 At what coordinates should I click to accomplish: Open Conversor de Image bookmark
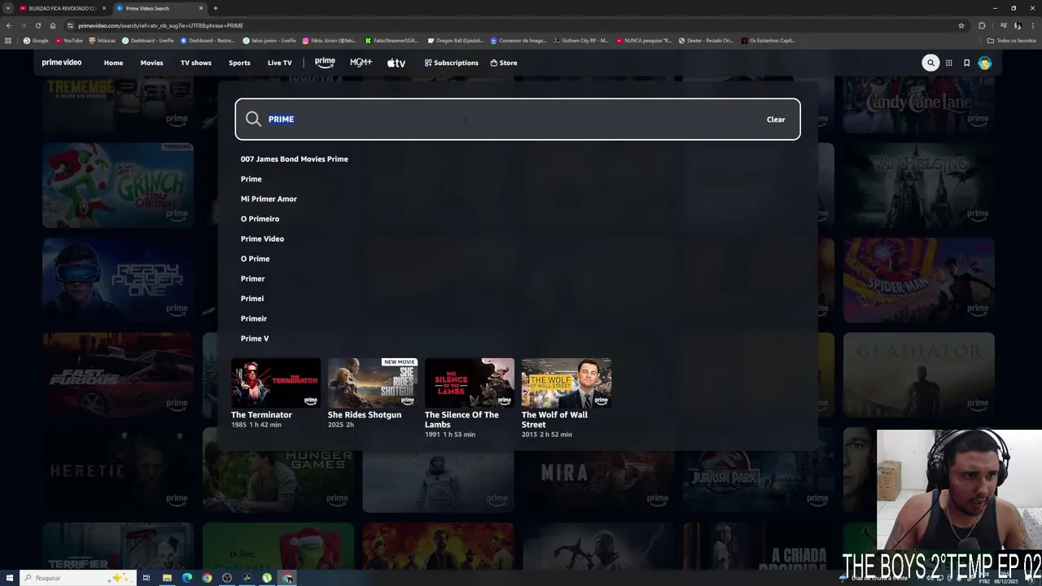519,40
